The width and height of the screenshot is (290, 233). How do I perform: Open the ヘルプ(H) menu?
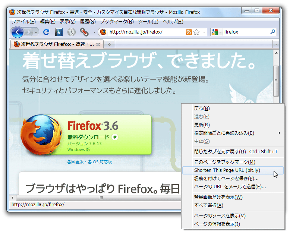(x=173, y=22)
